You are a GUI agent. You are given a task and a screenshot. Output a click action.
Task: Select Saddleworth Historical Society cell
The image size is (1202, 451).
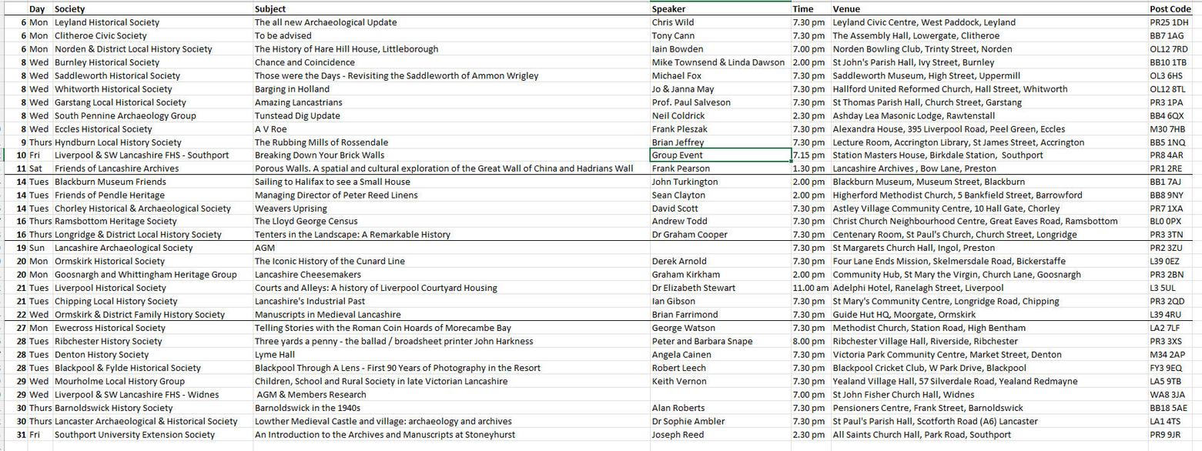tap(152, 75)
